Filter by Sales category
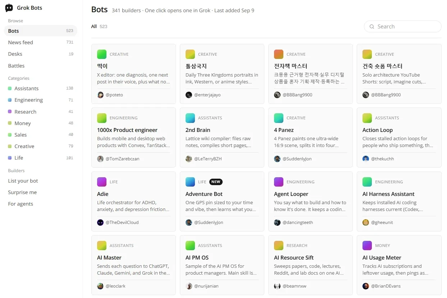 pyautogui.click(x=41, y=135)
